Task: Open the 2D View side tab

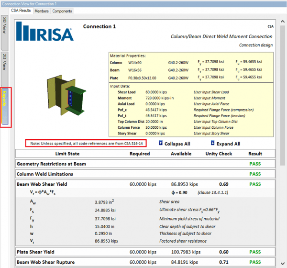Action: [5, 62]
